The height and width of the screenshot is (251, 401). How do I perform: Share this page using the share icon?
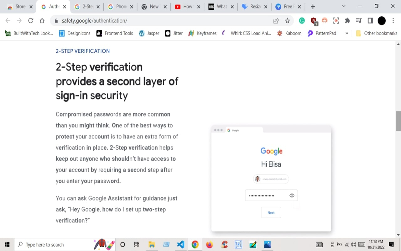pos(276,21)
